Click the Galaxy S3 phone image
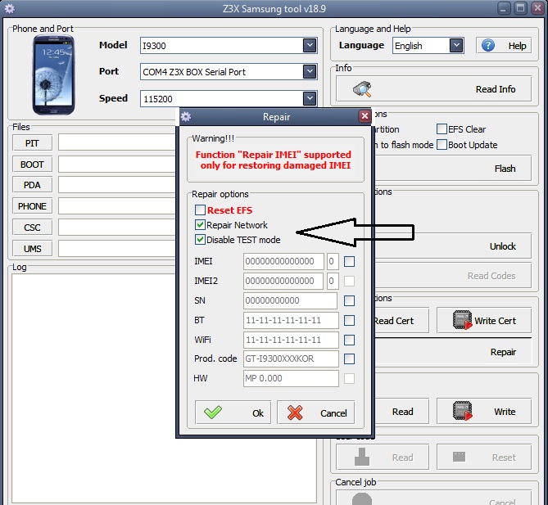Screen dimensions: 548x505 (53, 74)
